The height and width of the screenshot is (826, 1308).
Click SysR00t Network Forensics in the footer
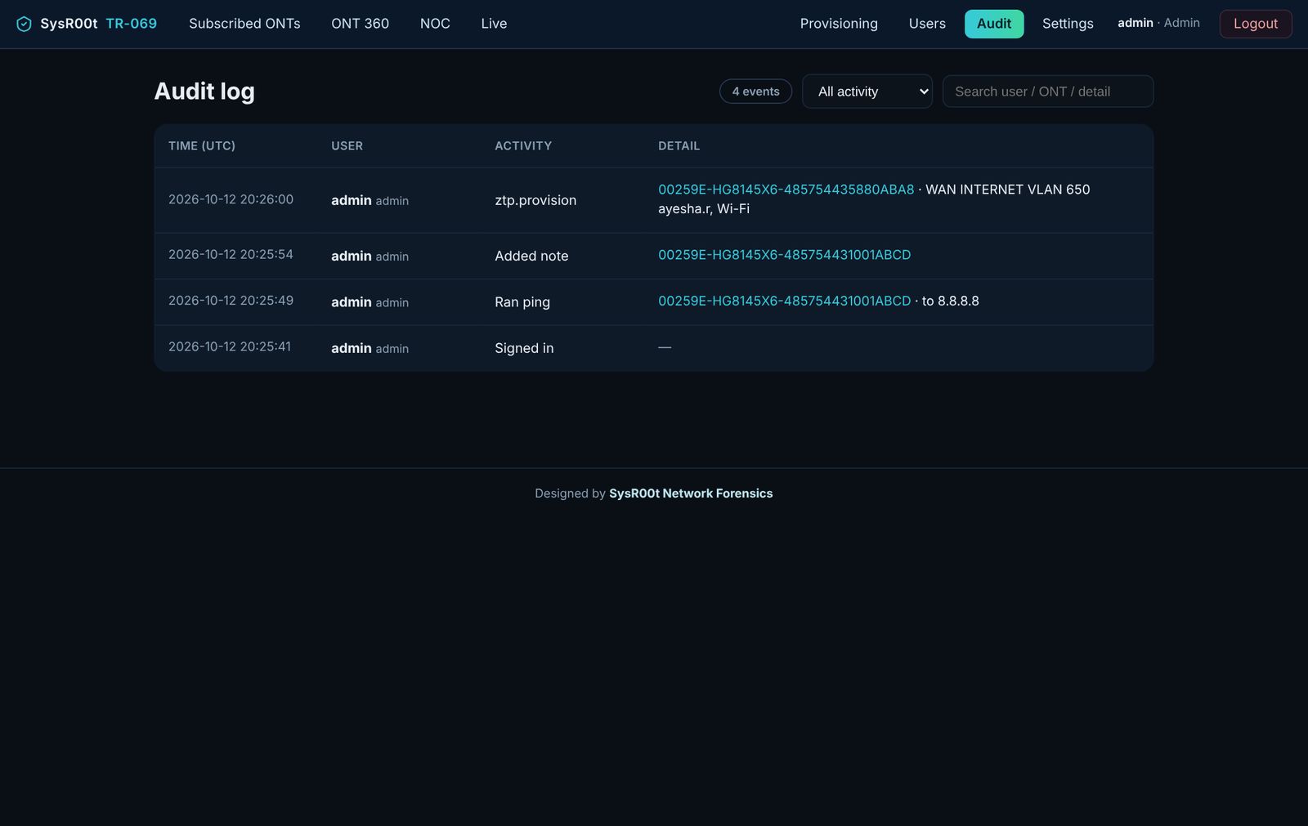(x=691, y=493)
